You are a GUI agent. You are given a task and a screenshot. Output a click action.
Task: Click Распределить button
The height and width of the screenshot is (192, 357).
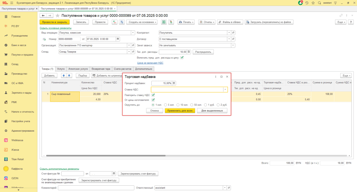203,52
